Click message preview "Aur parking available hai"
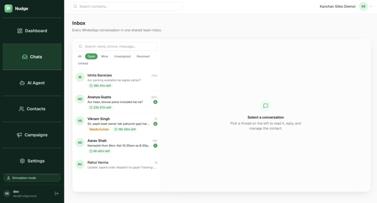The height and width of the screenshot is (203, 377). tap(114, 80)
